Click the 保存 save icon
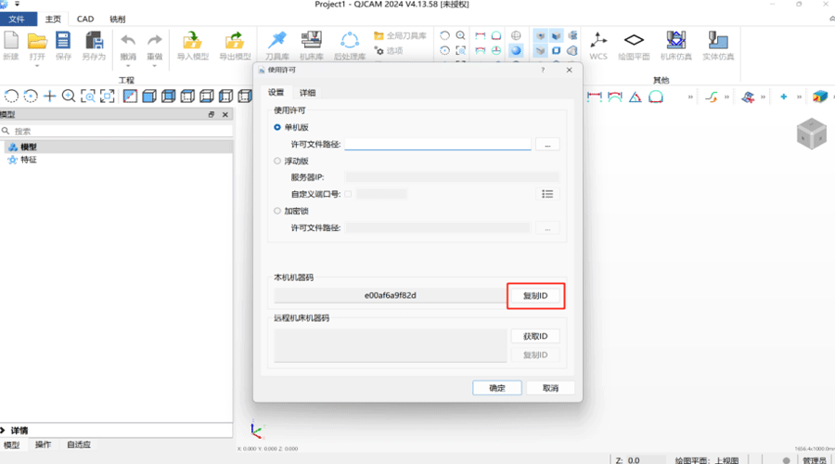This screenshot has height=464, width=835. pos(63,42)
